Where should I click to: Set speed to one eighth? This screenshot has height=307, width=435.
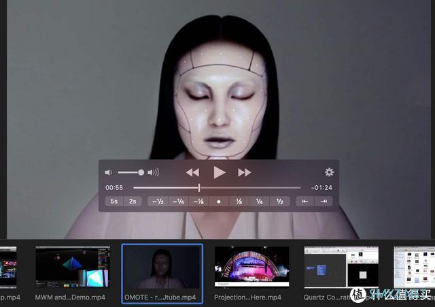click(239, 201)
